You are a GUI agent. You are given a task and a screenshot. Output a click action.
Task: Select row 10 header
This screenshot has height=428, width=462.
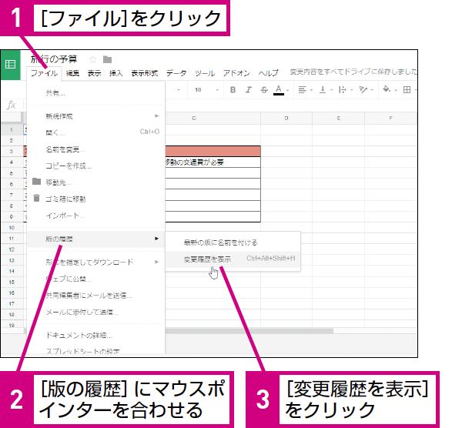click(12, 228)
